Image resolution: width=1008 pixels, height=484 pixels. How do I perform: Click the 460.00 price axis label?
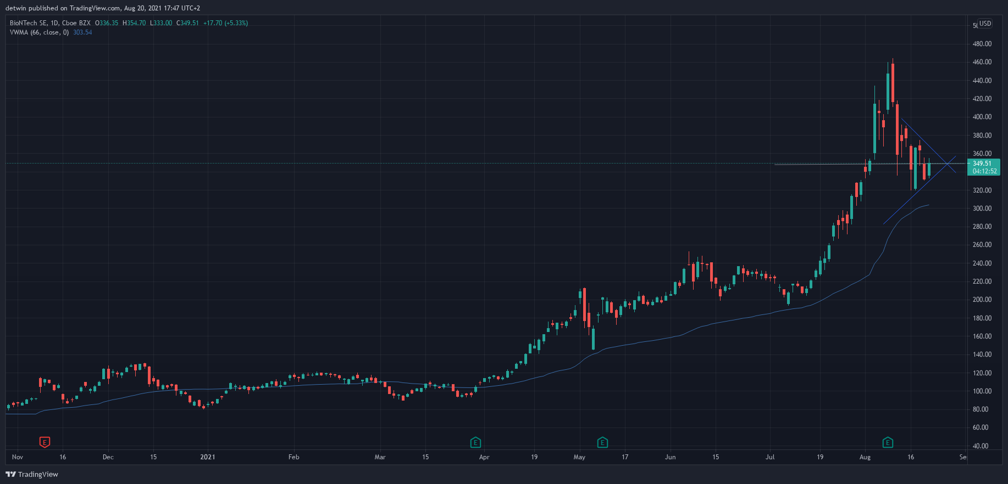982,62
